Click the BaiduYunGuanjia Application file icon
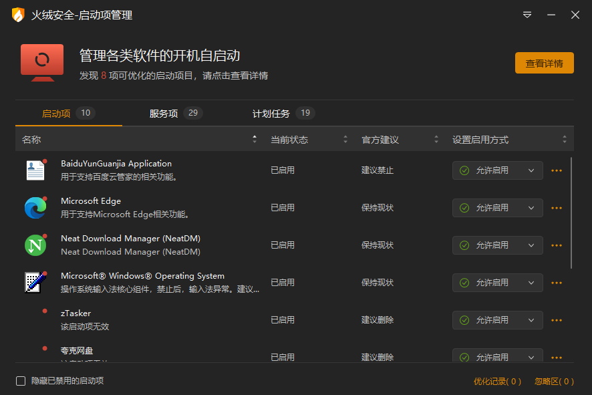The image size is (592, 395). pyautogui.click(x=35, y=170)
